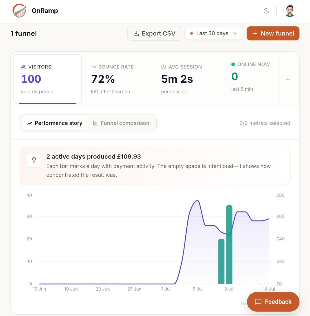Select the Online Now metric card
The height and width of the screenshot is (316, 310).
coord(250,77)
